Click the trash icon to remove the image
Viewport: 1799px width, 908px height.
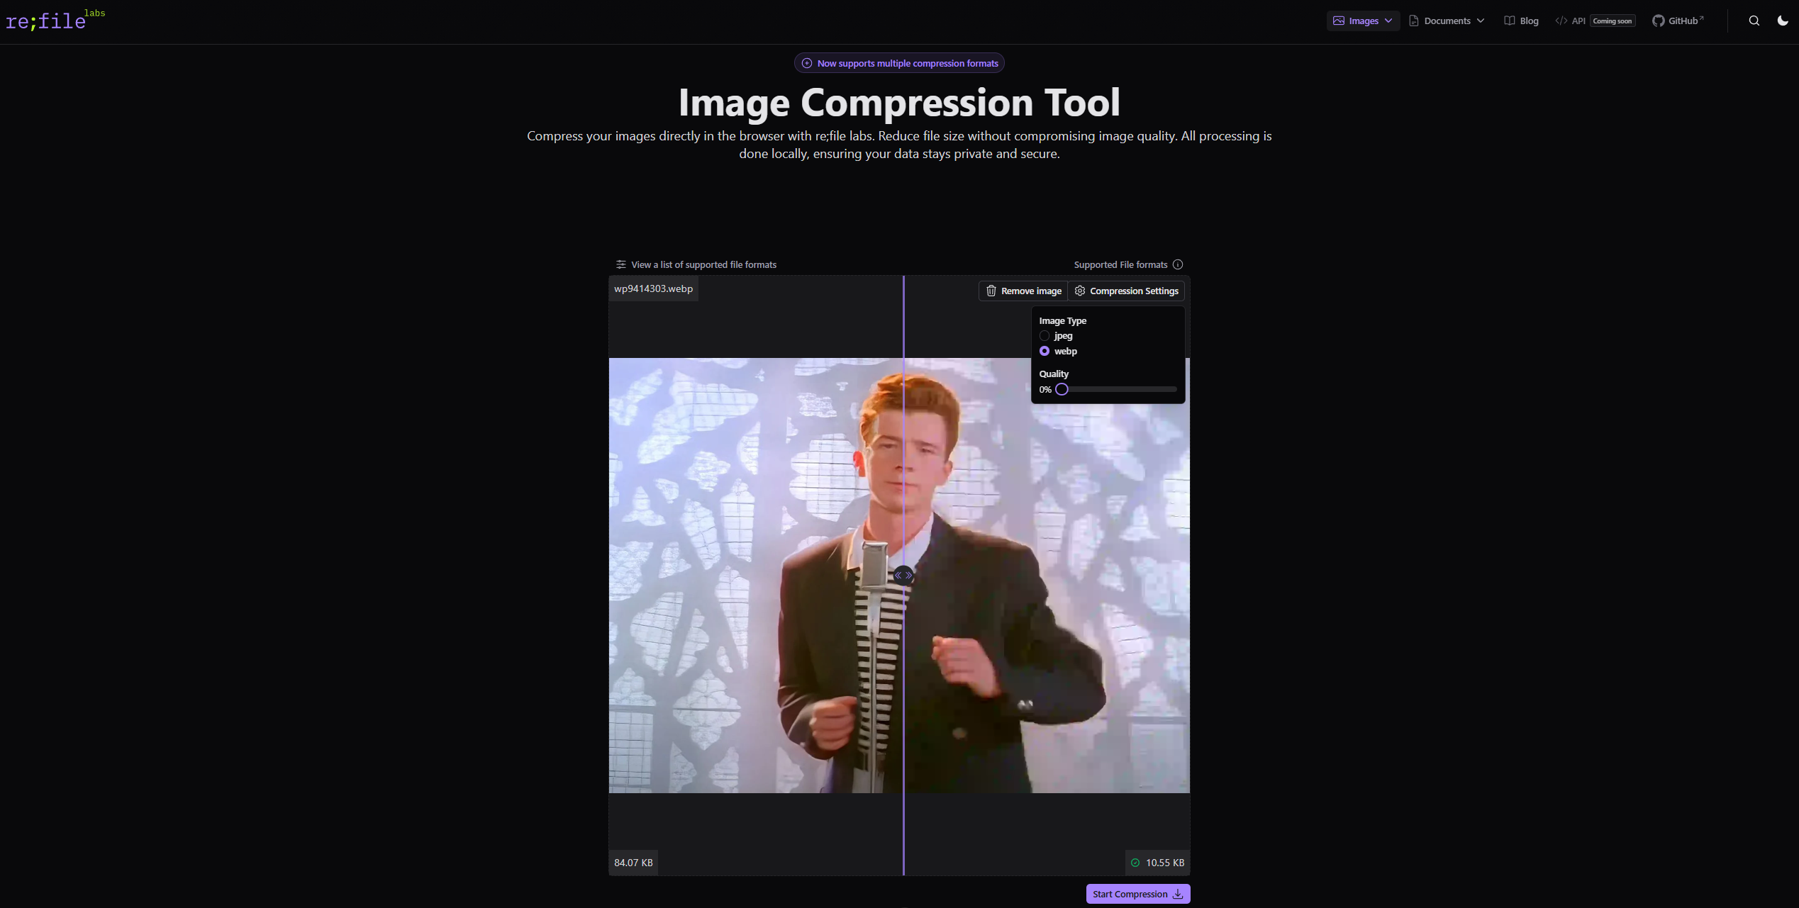coord(991,291)
